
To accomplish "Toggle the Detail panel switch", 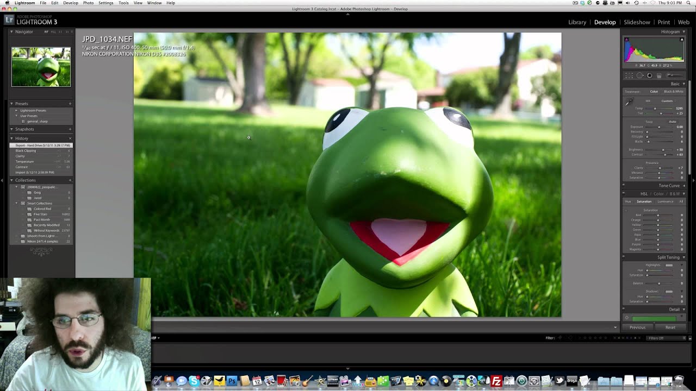I will [624, 310].
